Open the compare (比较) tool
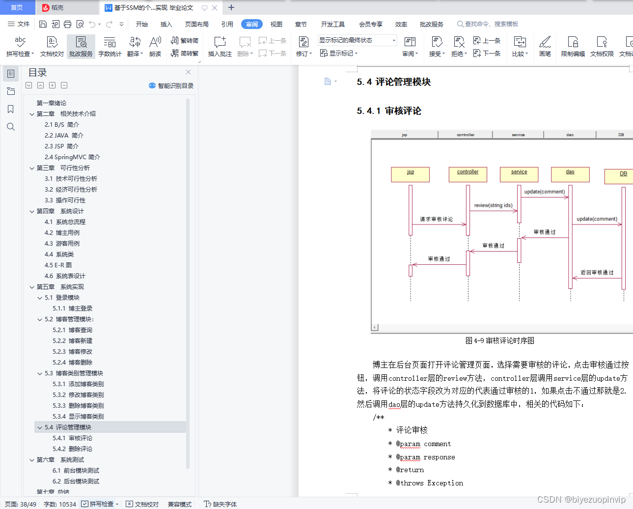This screenshot has height=509, width=633. tap(520, 46)
